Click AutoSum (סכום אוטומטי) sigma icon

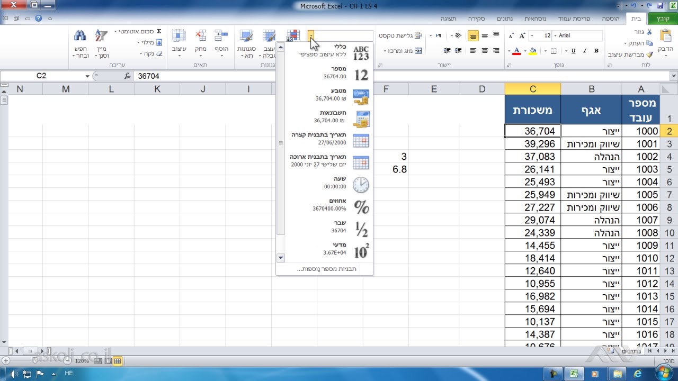click(159, 32)
